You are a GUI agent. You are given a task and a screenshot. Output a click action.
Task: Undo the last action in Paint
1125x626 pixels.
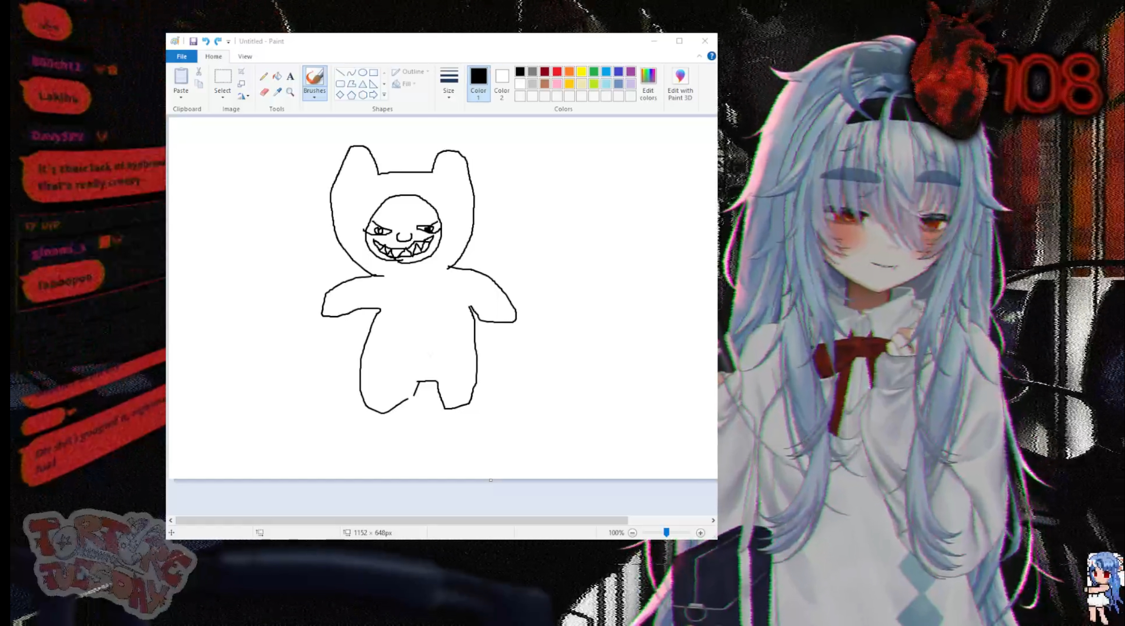point(205,41)
